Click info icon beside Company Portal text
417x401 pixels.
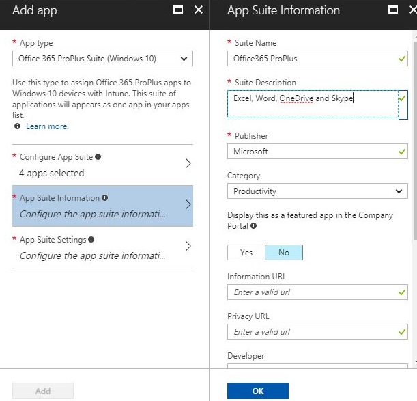253,226
